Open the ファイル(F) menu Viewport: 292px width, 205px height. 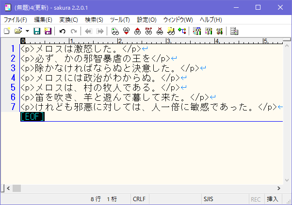(x=15, y=20)
